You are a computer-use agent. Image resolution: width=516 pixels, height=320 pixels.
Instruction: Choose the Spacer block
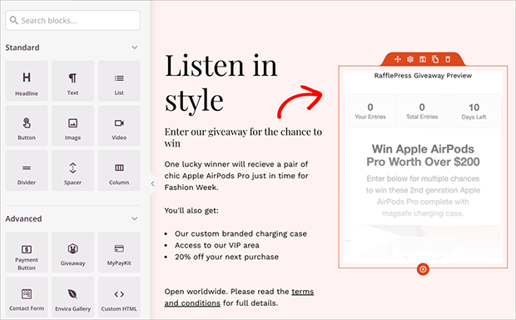pyautogui.click(x=72, y=170)
